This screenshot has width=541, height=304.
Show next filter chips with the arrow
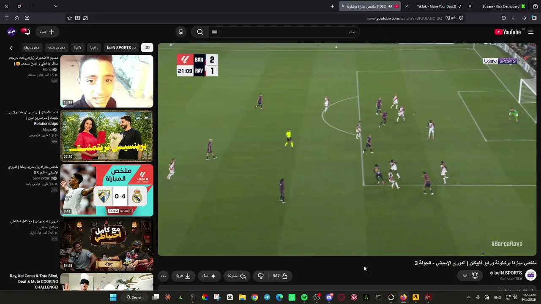[11, 48]
